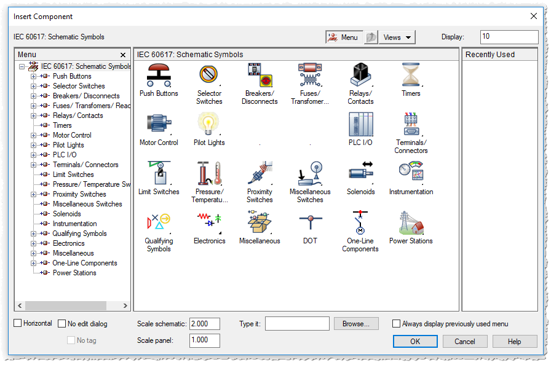Check the No edit dialog option
551x365 pixels.
pos(60,323)
